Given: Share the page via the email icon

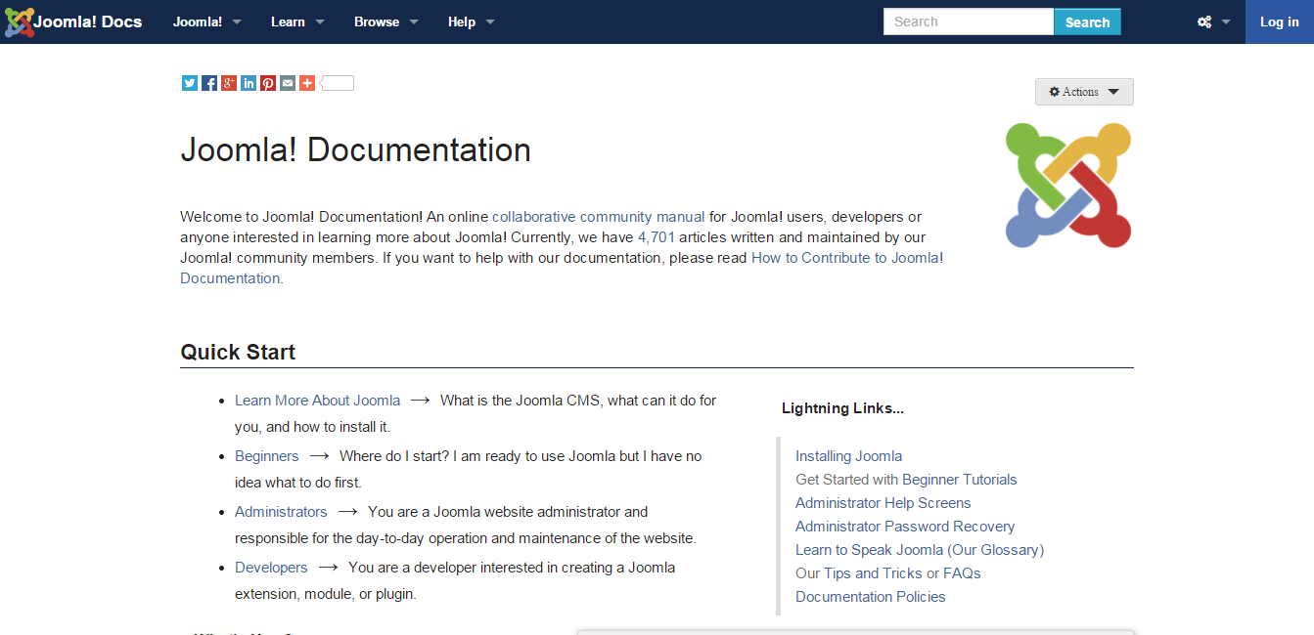Looking at the screenshot, I should [x=287, y=83].
